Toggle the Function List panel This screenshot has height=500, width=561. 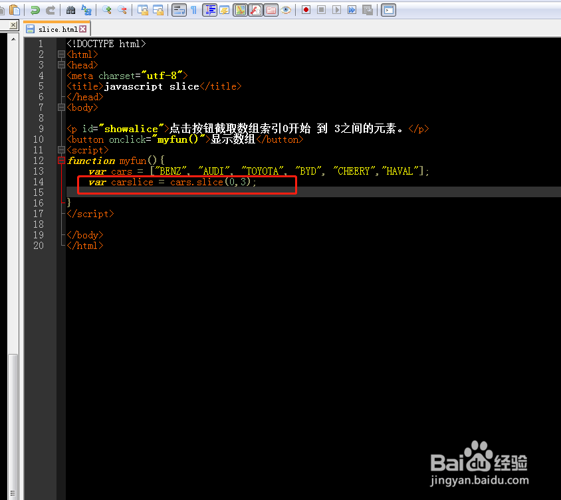click(255, 10)
